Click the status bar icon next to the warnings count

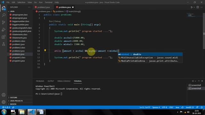[13, 107]
